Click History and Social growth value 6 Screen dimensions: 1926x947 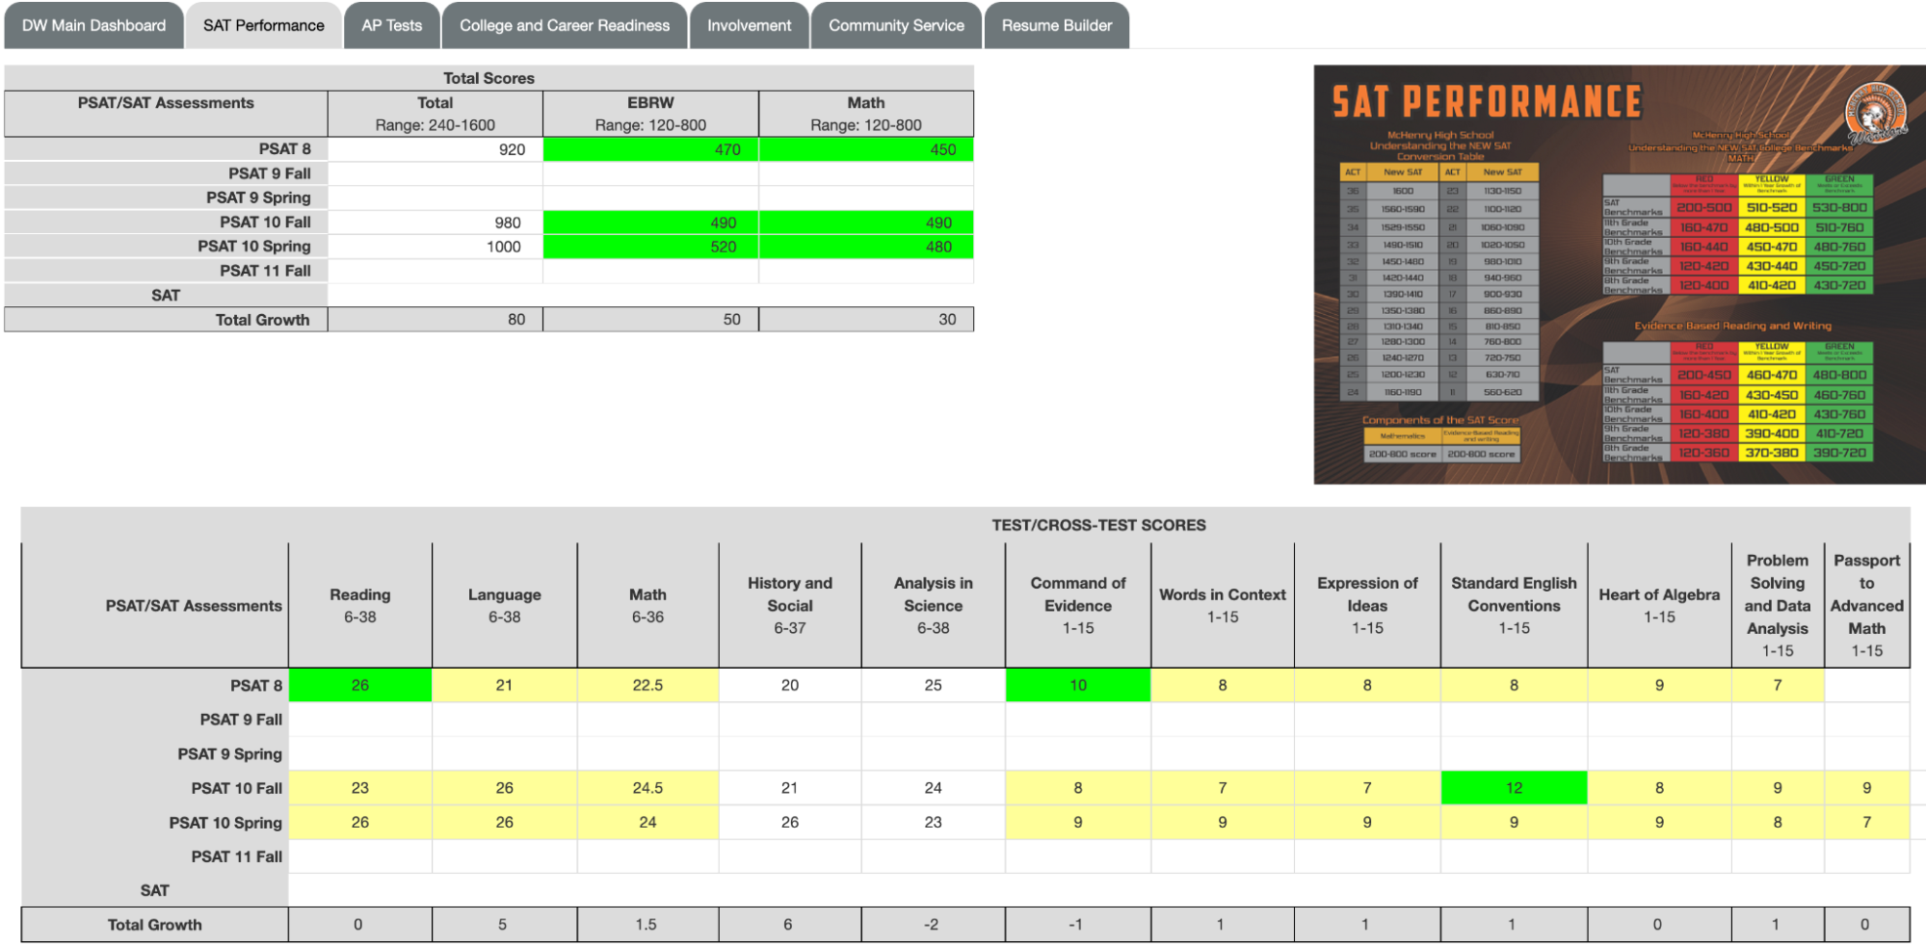point(788,925)
